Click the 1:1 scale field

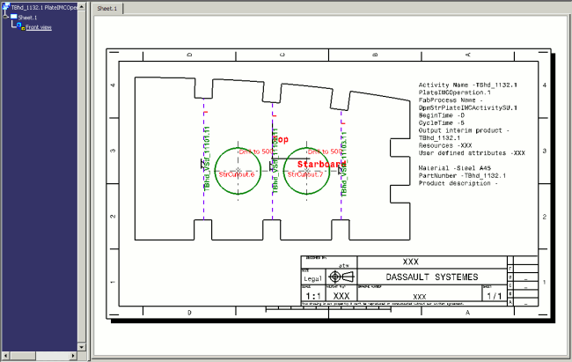[312, 296]
